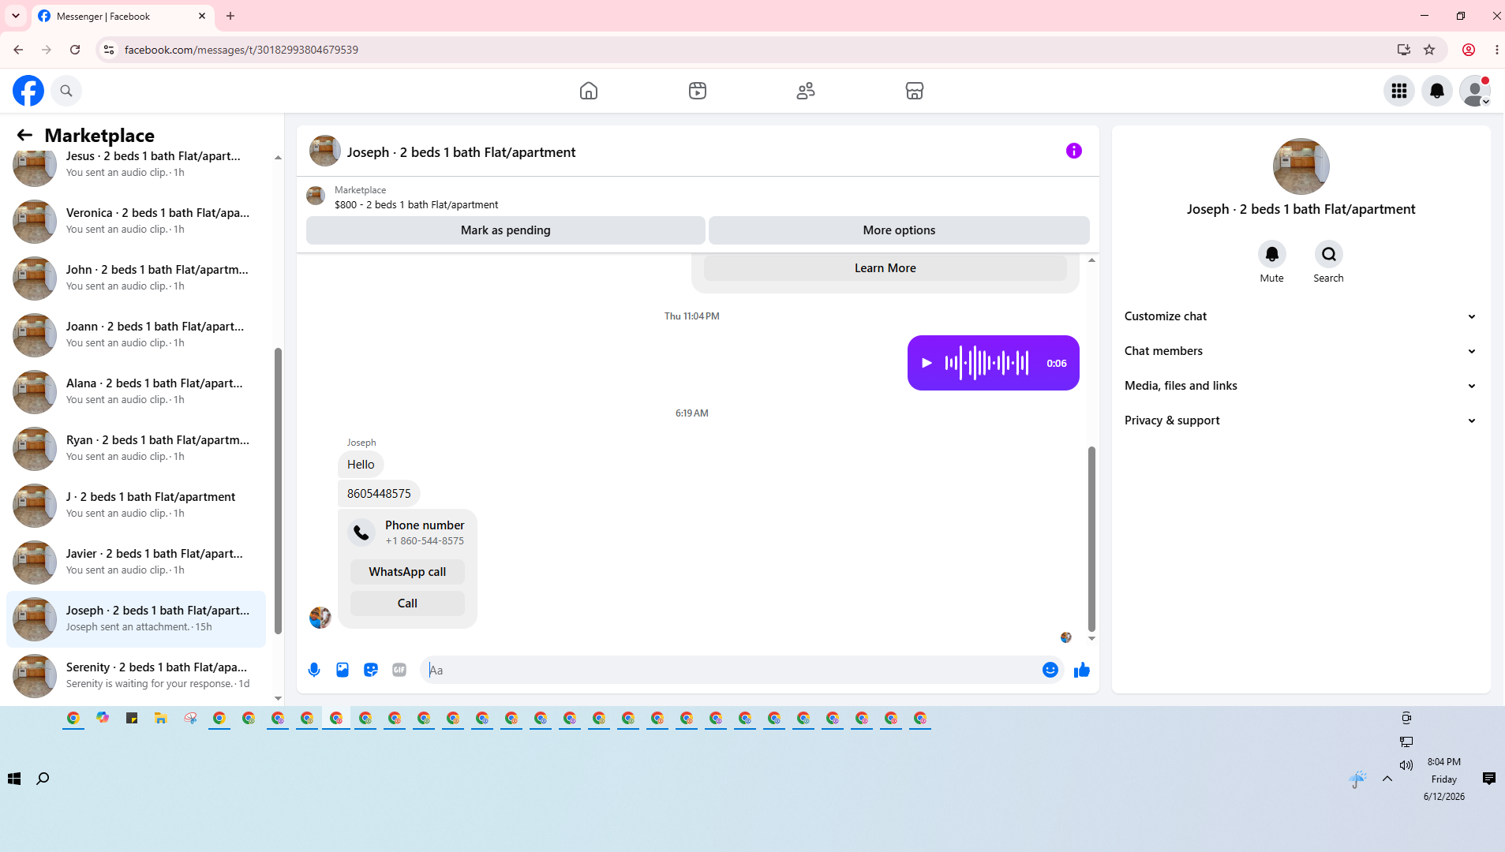
Task: Open Joseph's large listing thumbnail in side panel
Action: 1301,166
